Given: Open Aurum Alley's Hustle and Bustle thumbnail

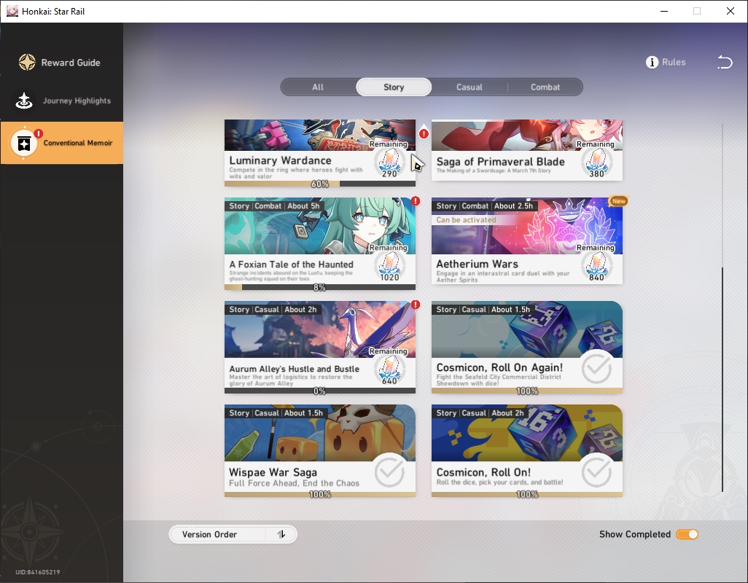Looking at the screenshot, I should click(x=319, y=329).
